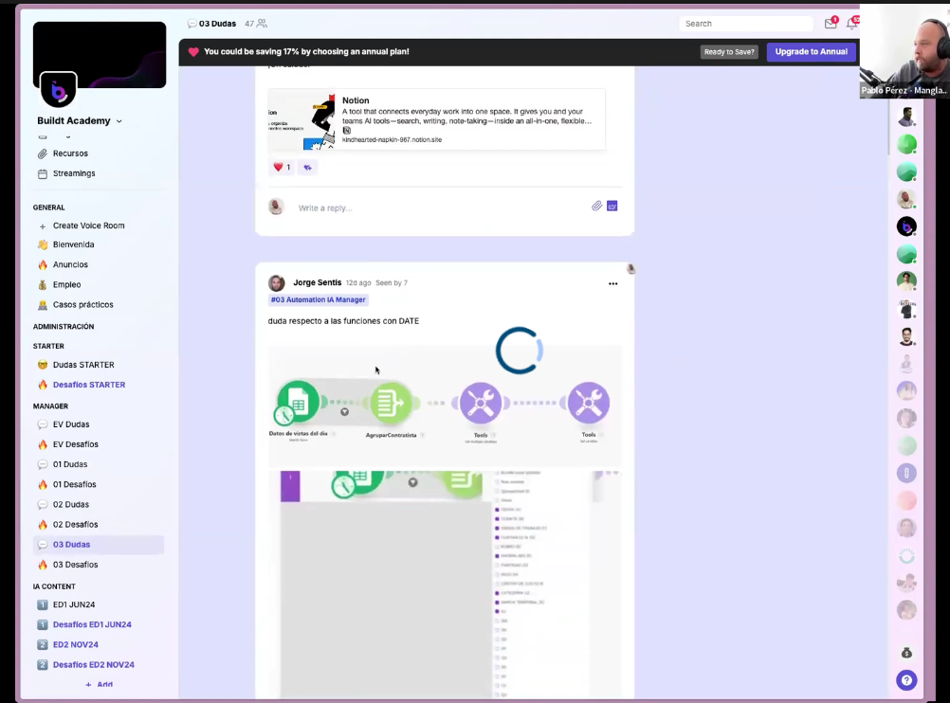Viewport: 950px width, 703px height.
Task: Click the add reaction icon beside the heart
Action: 307,168
